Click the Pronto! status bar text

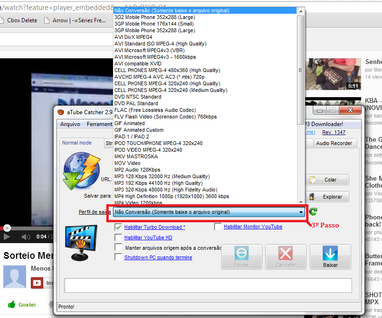[66, 307]
